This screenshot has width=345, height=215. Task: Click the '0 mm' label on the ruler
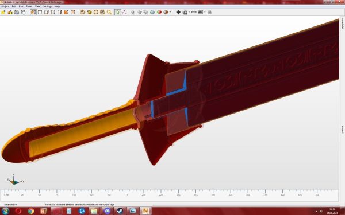pos(6,194)
